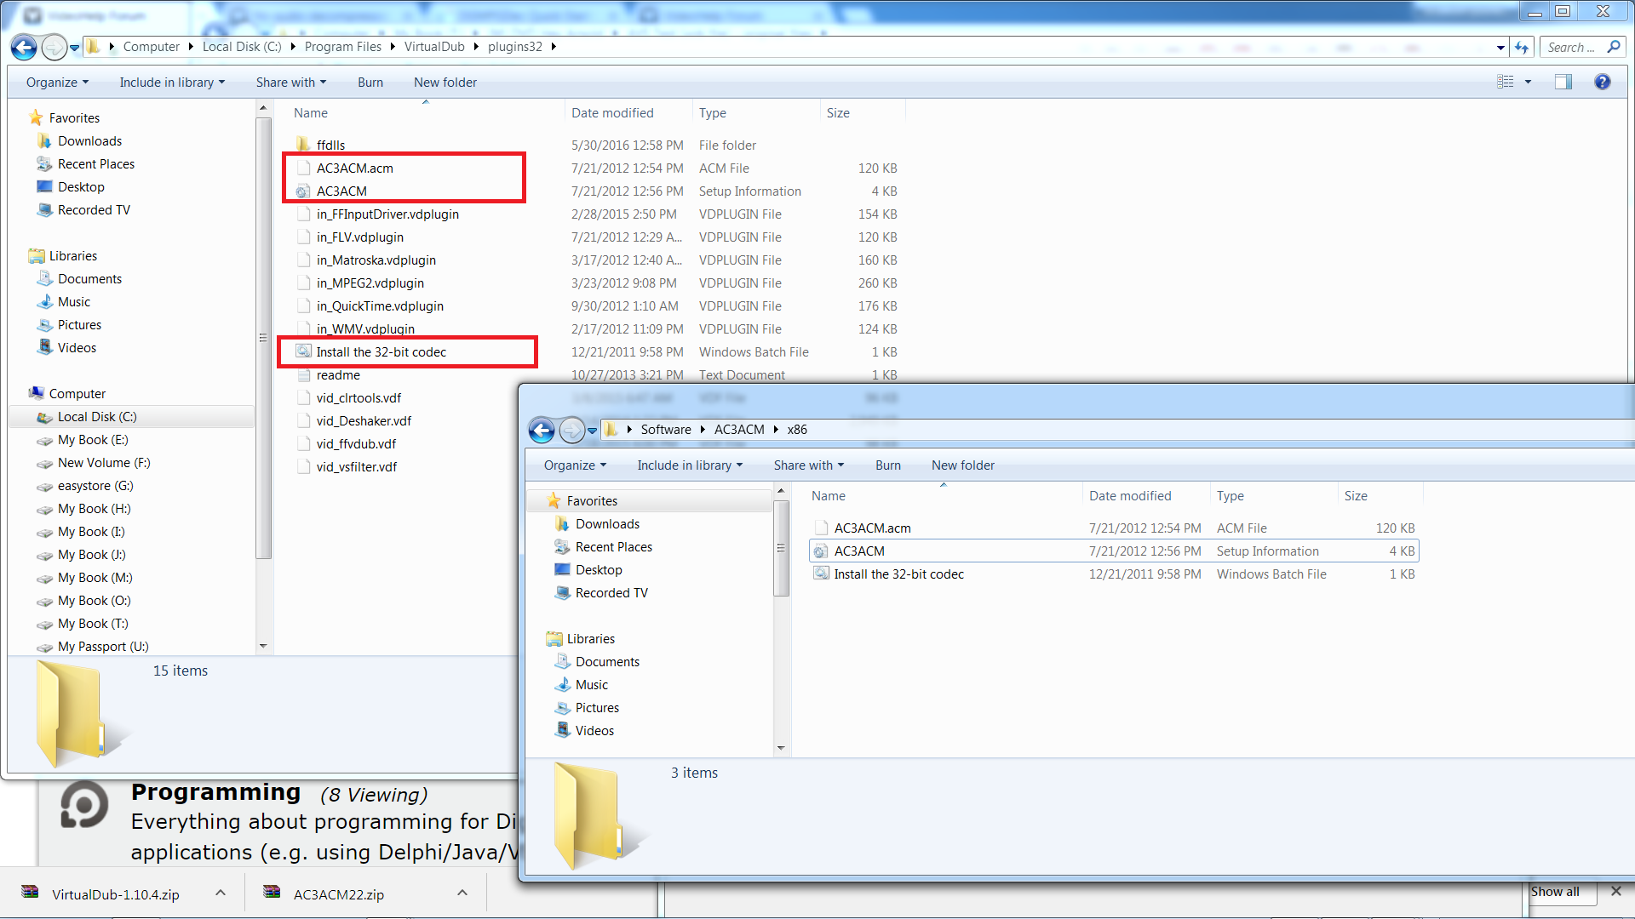Open Help icon in plugins32 toolbar

pyautogui.click(x=1602, y=82)
